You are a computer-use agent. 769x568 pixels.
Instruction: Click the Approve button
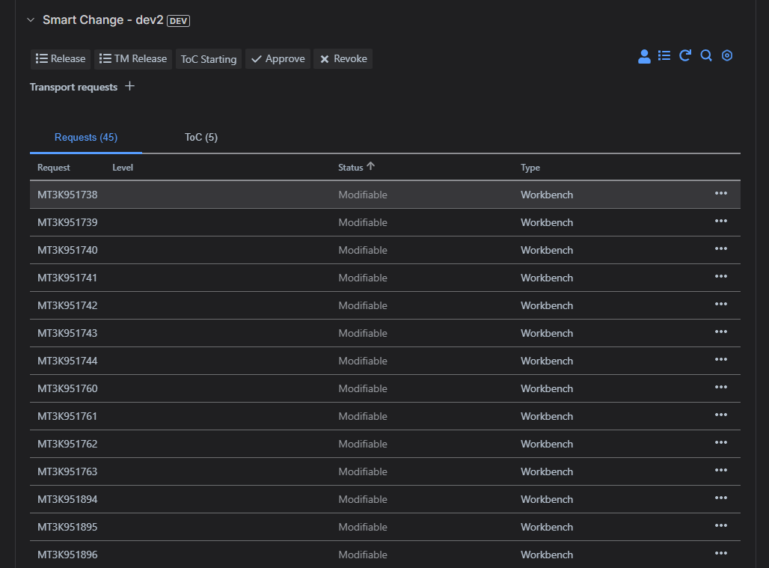[x=278, y=59]
